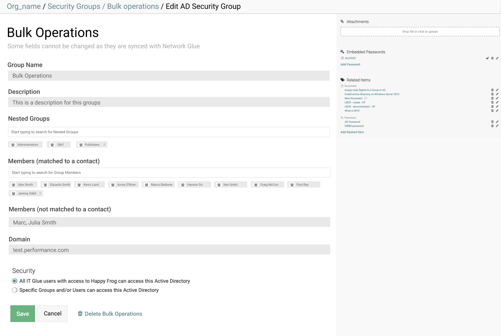The width and height of the screenshot is (501, 336).
Task: Delete the AD Password related item
Action: [493, 121]
